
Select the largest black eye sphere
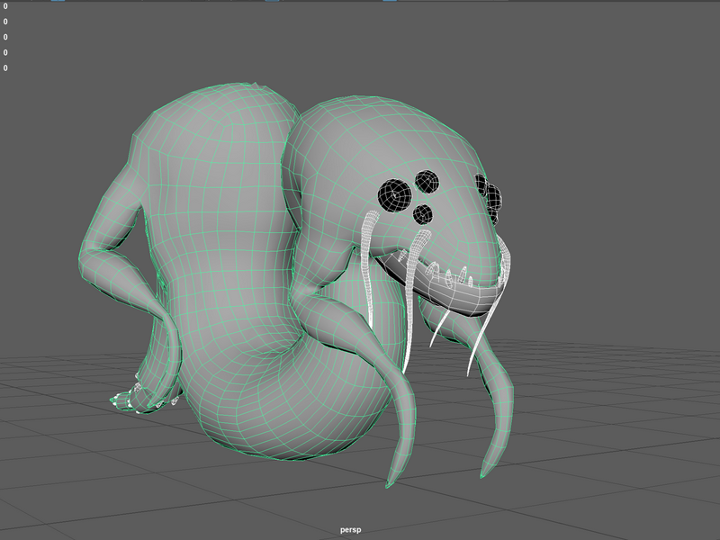click(x=395, y=196)
